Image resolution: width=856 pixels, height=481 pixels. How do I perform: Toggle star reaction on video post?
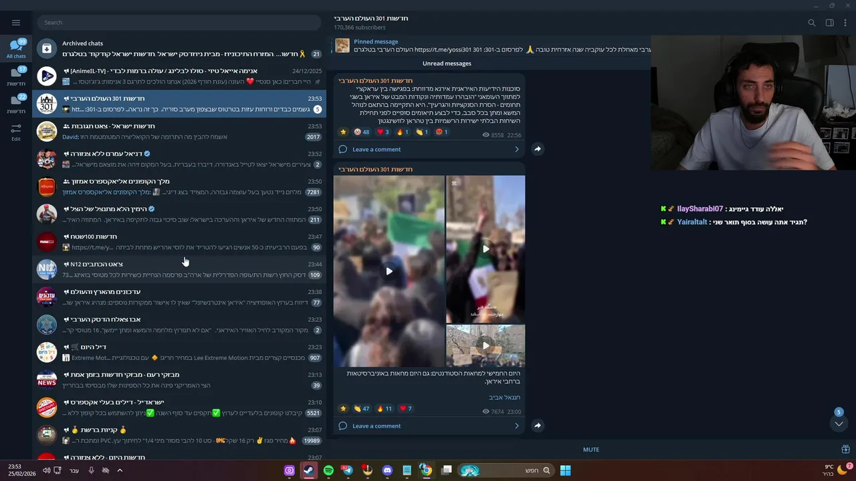point(343,409)
